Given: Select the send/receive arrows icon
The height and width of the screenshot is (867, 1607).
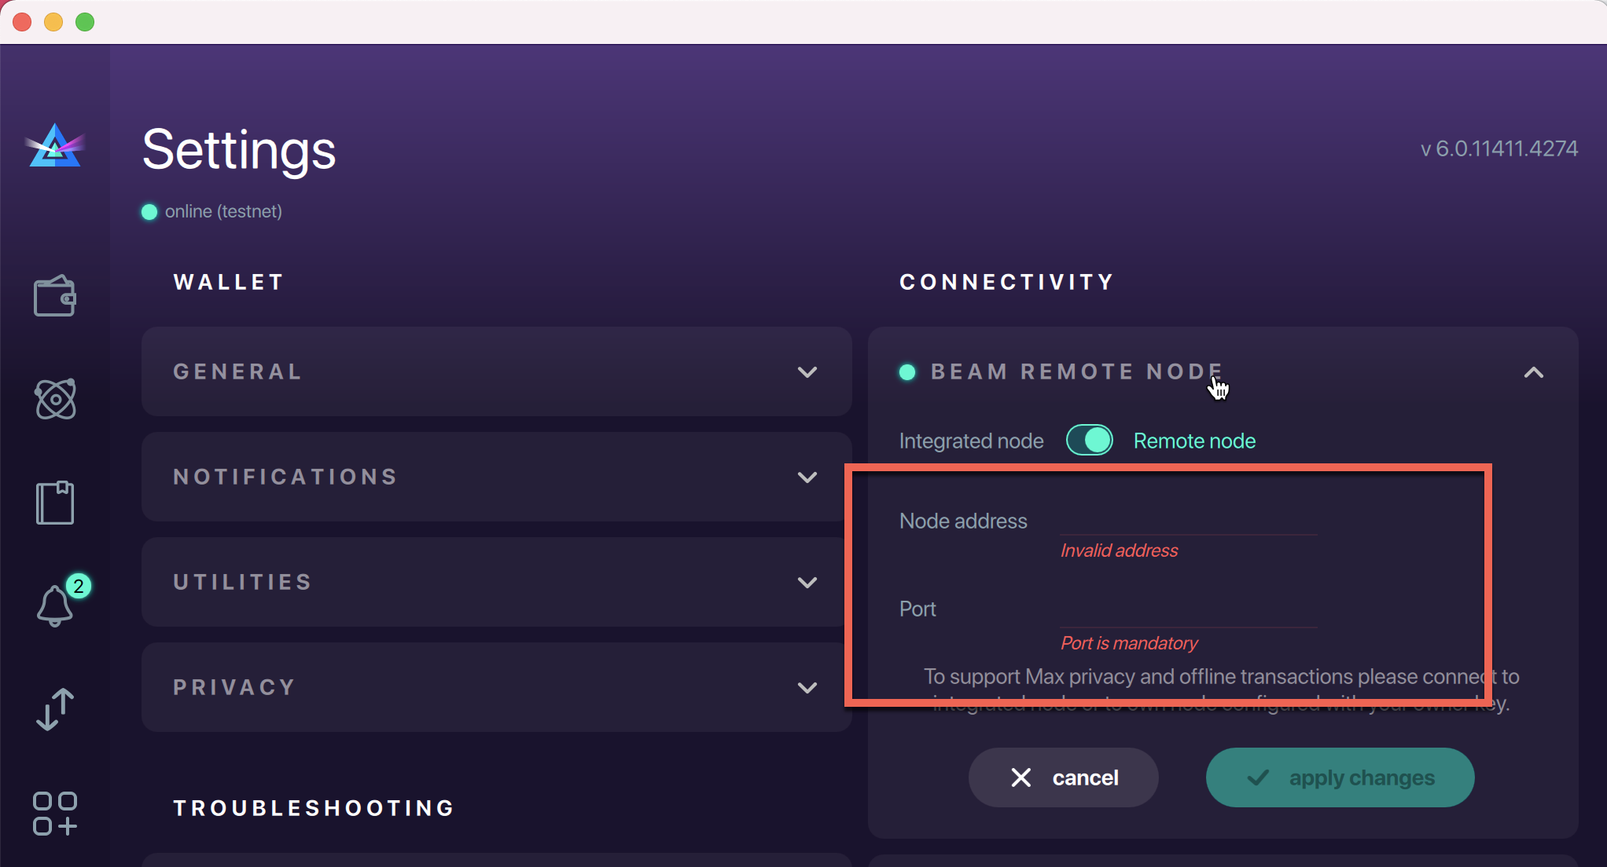Looking at the screenshot, I should click(54, 709).
